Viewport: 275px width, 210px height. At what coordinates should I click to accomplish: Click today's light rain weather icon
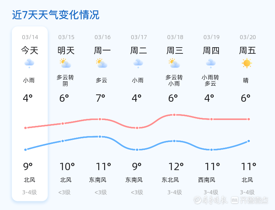pos(29,64)
